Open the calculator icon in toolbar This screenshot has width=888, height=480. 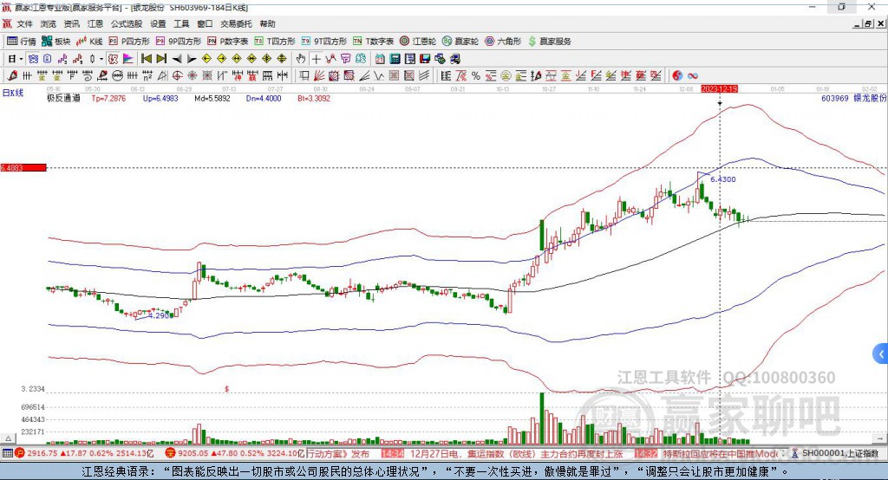coord(395,59)
